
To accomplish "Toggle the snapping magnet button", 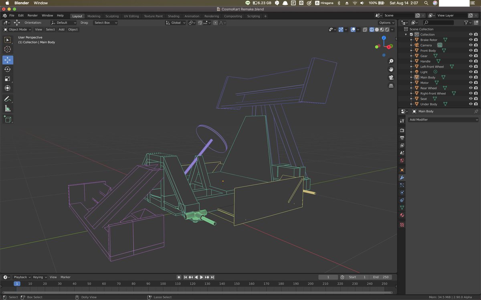I will (200, 23).
